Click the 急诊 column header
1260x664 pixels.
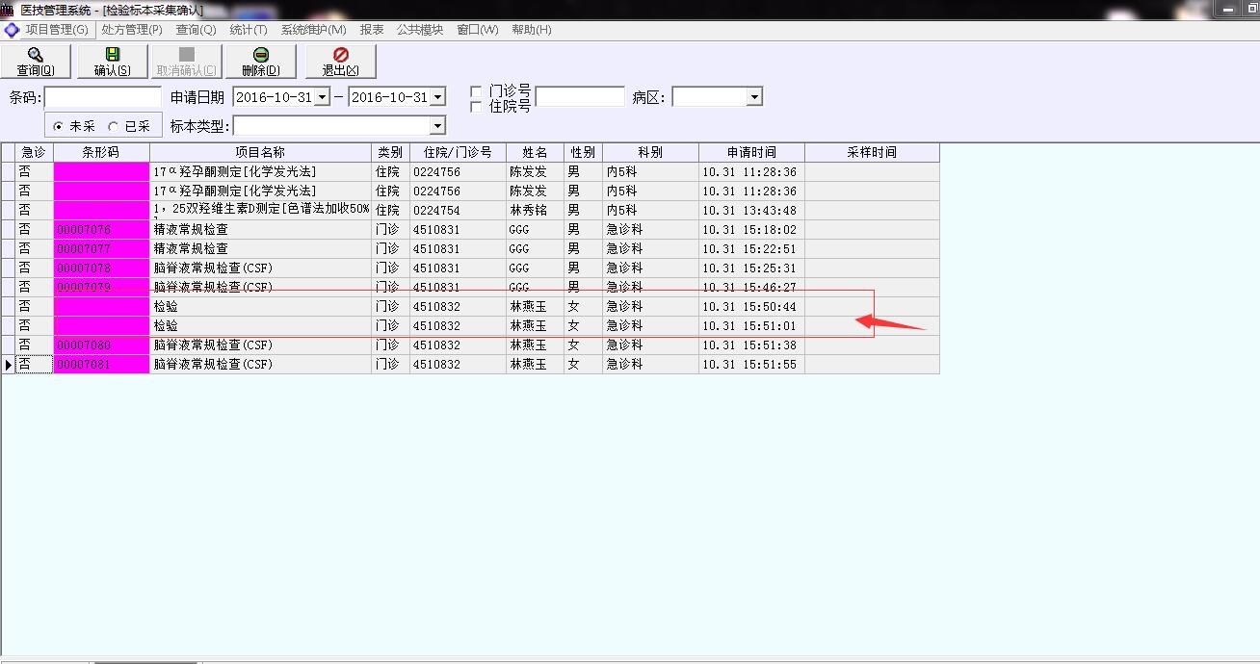pyautogui.click(x=34, y=152)
